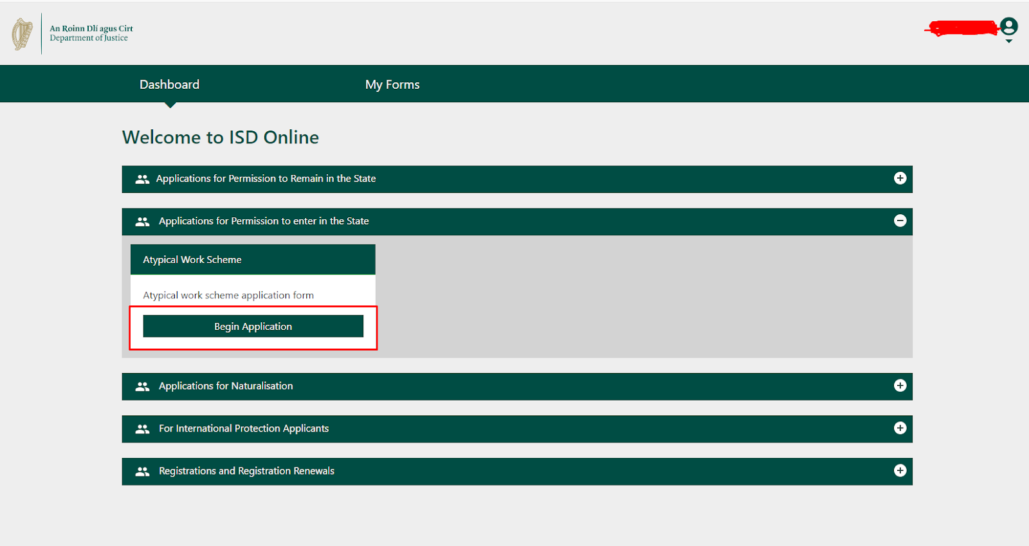Click the people icon beside Permission to enter
This screenshot has height=546, width=1029.
tap(142, 222)
